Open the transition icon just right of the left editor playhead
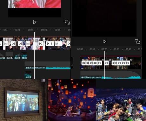This screenshot has height=121, width=146. (x=41, y=44)
